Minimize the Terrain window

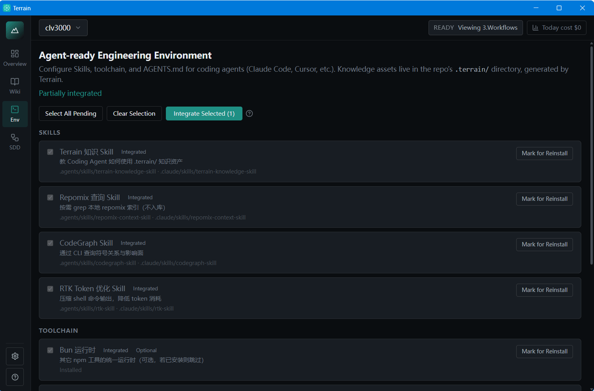coord(536,8)
